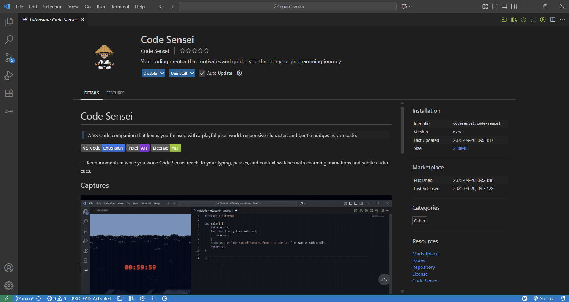
Task: Click the library icon in the editor toolbar
Action: (514, 20)
